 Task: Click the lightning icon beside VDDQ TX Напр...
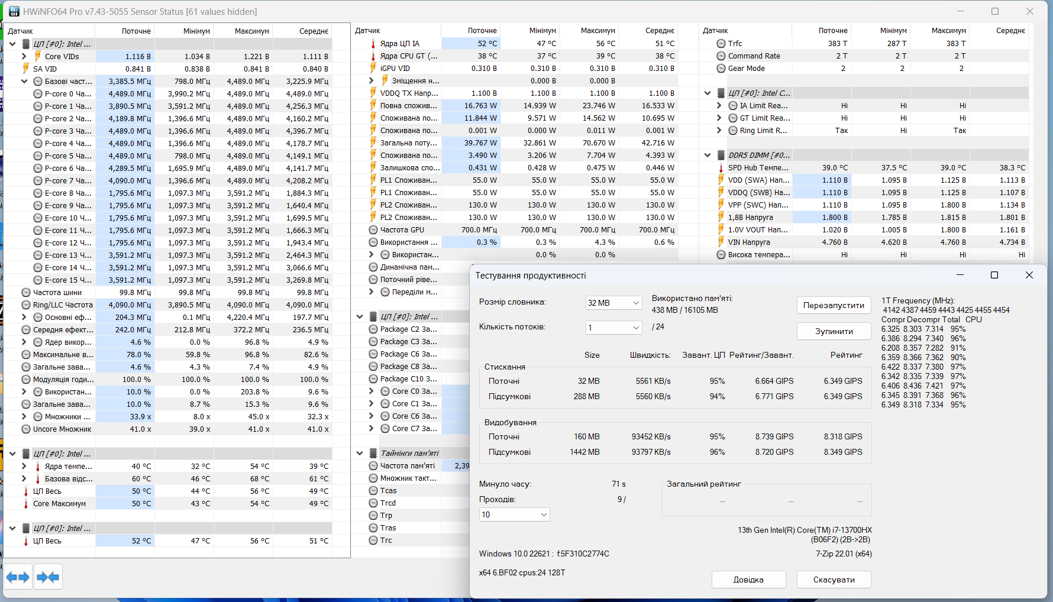click(373, 93)
